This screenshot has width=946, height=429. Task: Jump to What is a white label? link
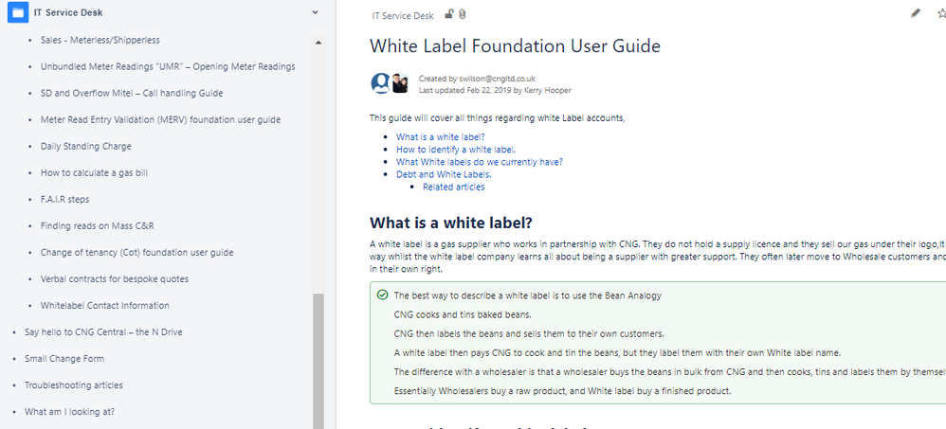(x=441, y=136)
